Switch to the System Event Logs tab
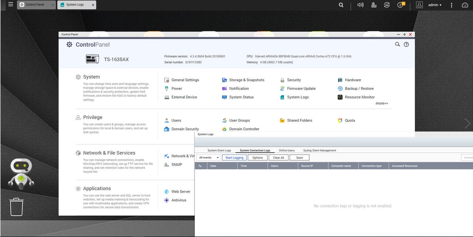 (219, 150)
